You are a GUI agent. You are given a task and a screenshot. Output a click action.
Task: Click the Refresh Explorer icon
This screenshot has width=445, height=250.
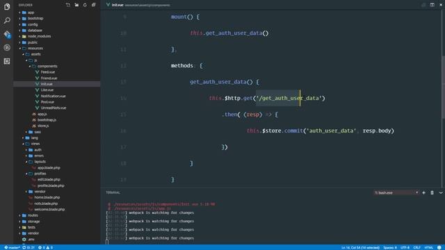pos(85,5)
